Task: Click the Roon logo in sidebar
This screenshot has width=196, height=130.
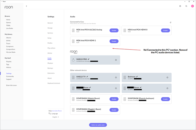Action: click(9, 7)
